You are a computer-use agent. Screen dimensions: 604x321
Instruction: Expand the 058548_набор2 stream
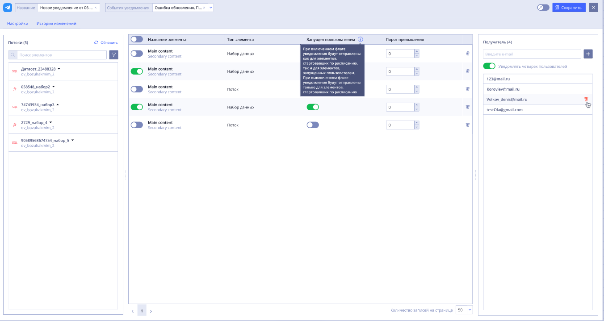(53, 87)
